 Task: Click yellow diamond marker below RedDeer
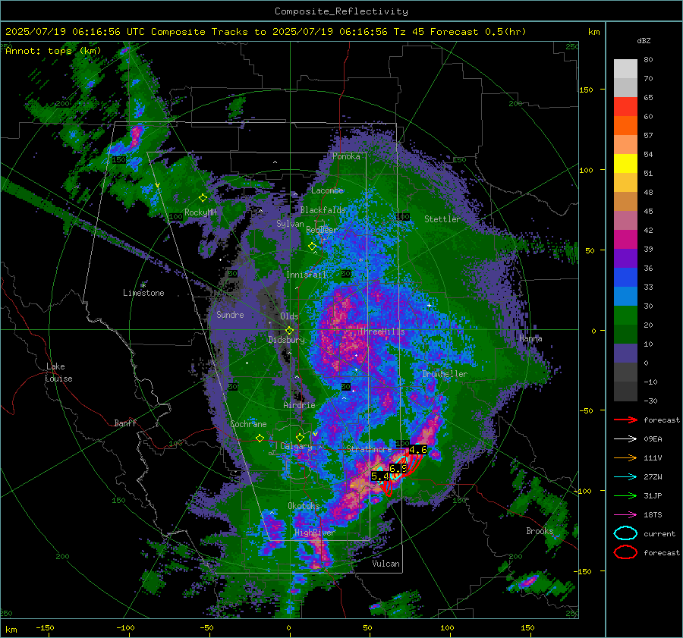tap(312, 247)
